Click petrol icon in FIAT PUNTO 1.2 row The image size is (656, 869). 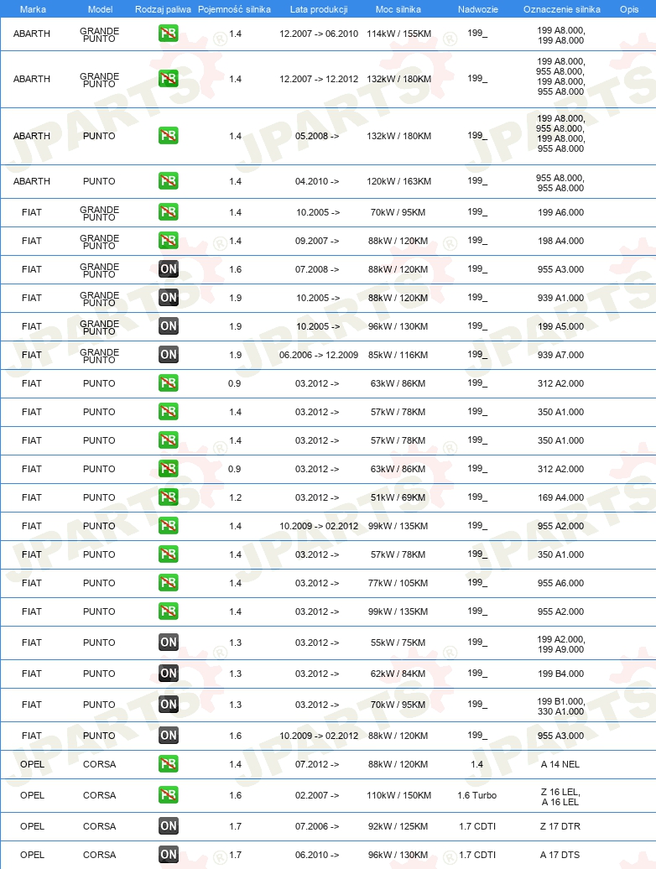tap(169, 497)
